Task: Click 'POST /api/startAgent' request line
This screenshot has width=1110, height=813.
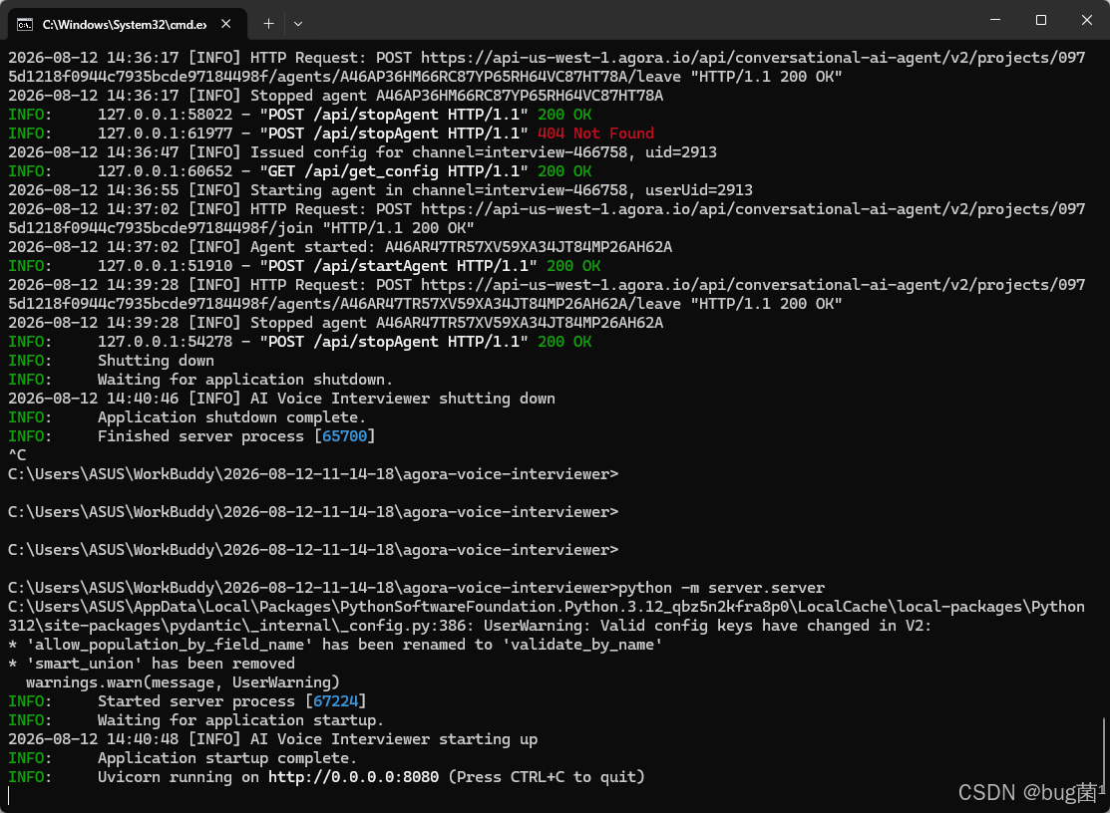Action: tap(304, 266)
